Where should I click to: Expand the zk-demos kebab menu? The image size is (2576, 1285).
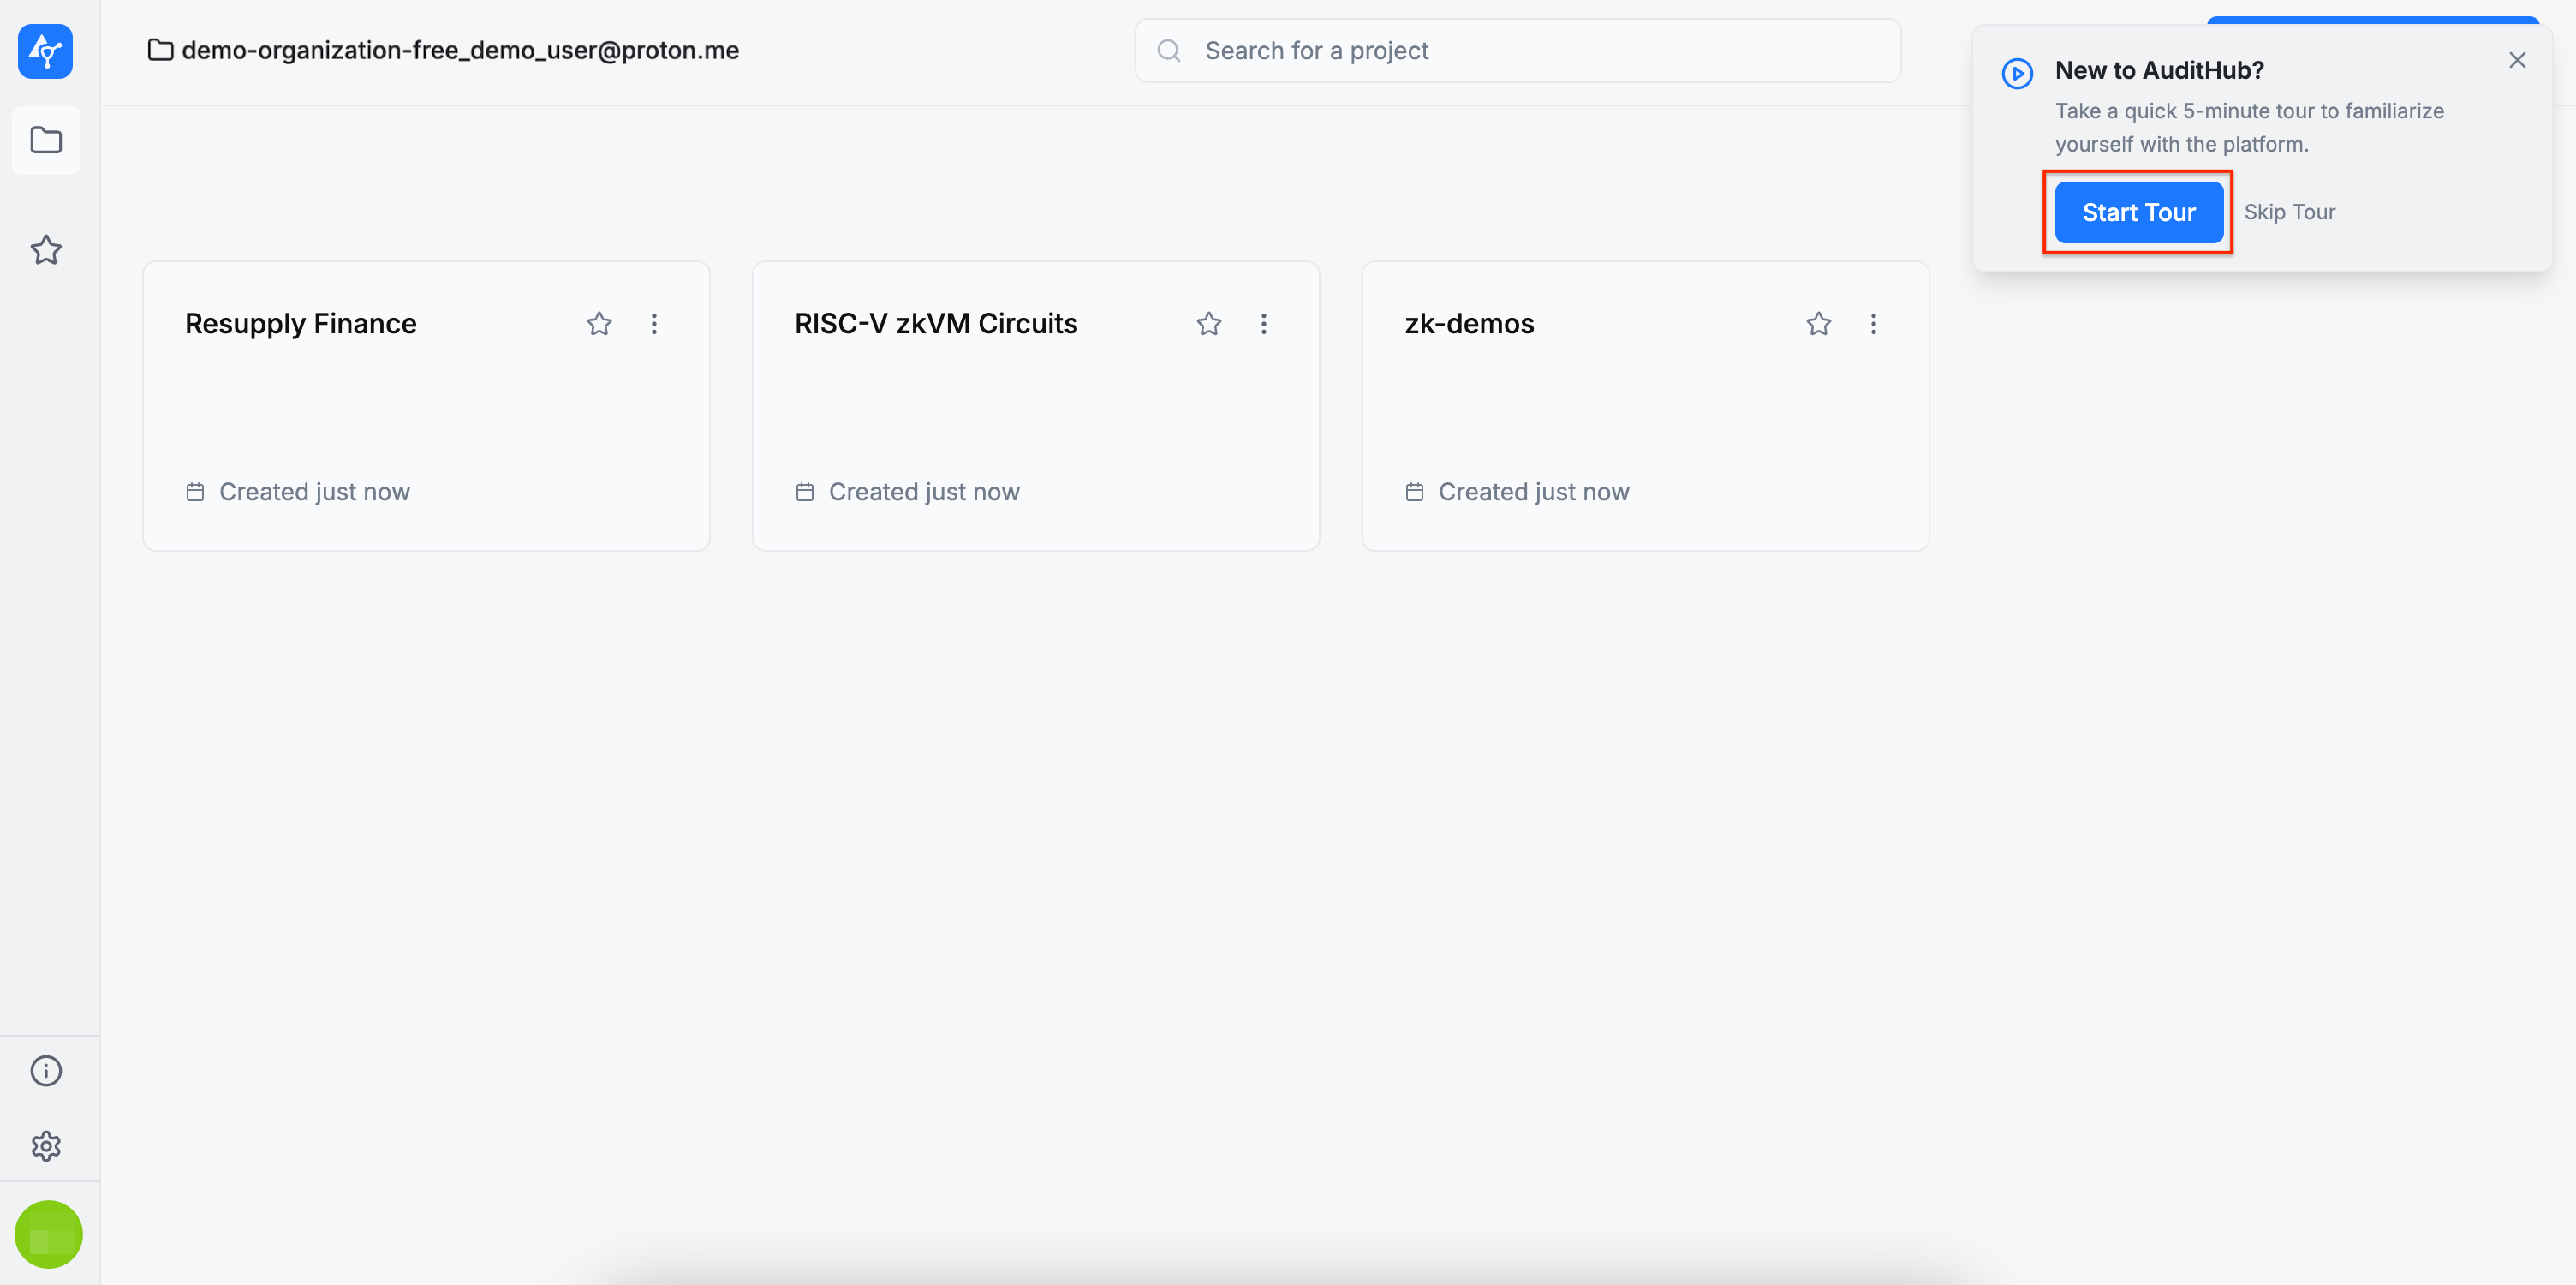1873,324
